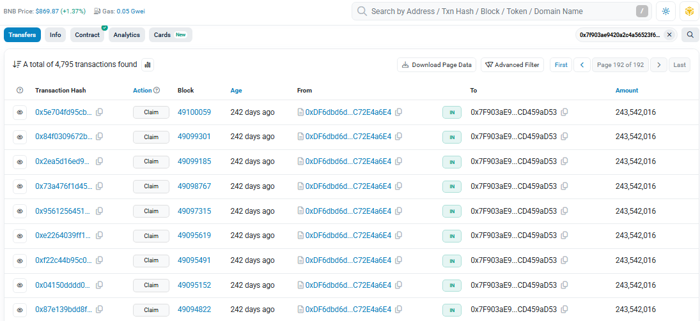This screenshot has width=700, height=321.
Task: Click the slash shortcut key badge in search
Action: 642,11
